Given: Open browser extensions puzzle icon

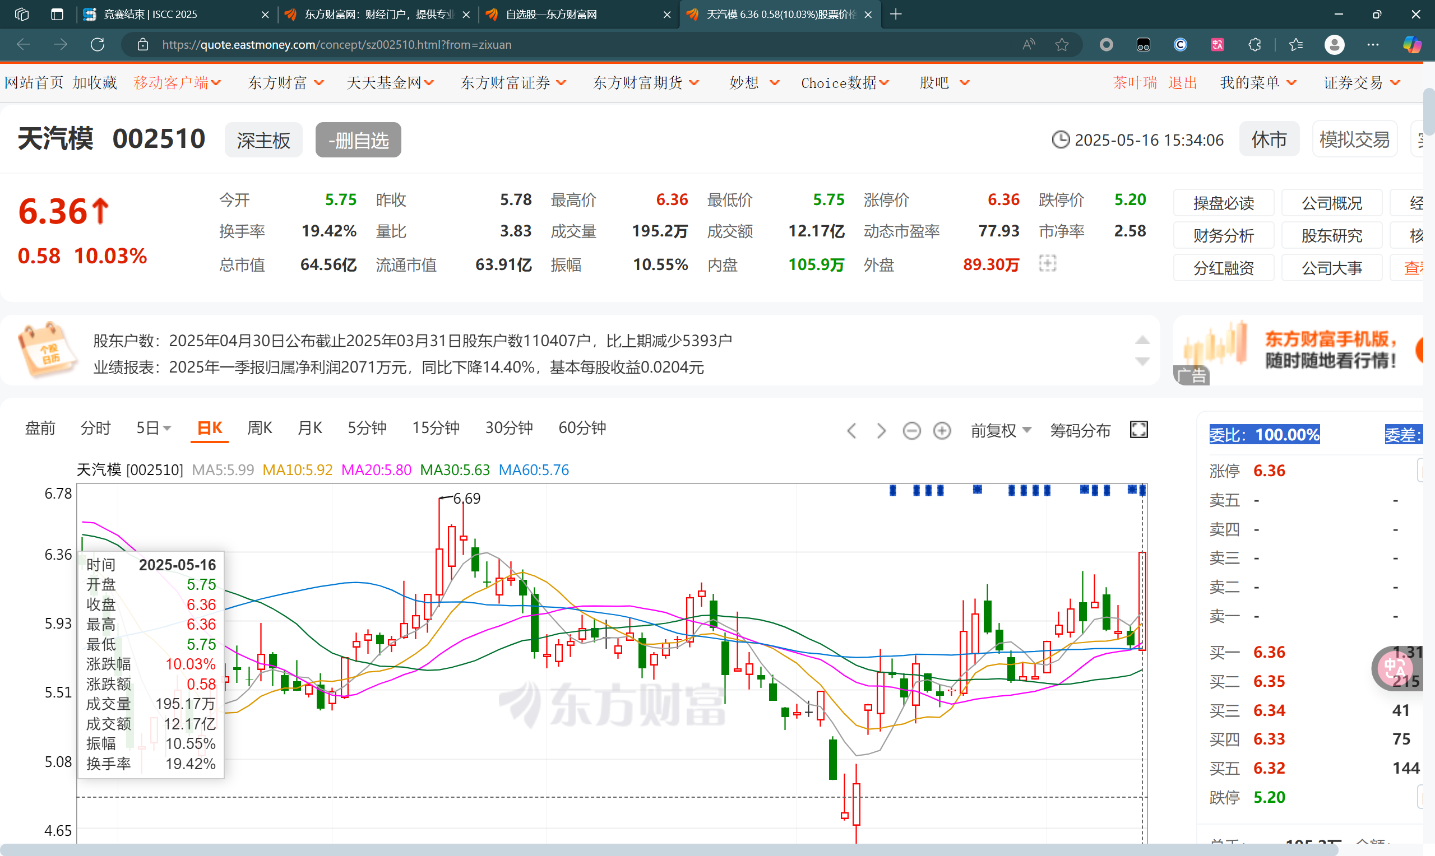Looking at the screenshot, I should coord(1255,44).
